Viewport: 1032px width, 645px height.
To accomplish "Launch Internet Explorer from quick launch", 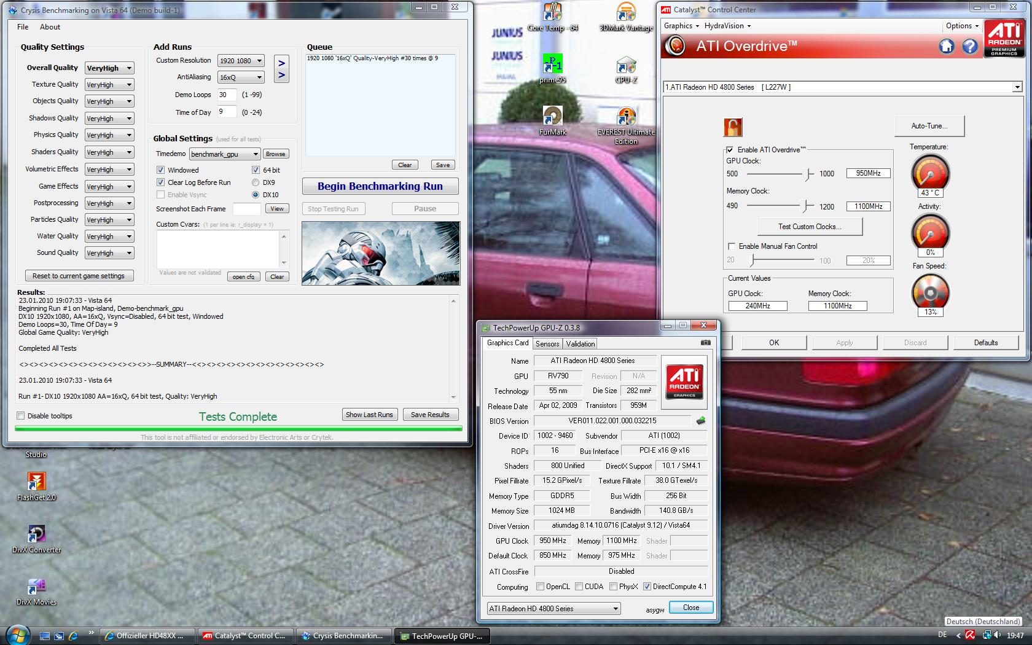I will click(73, 636).
